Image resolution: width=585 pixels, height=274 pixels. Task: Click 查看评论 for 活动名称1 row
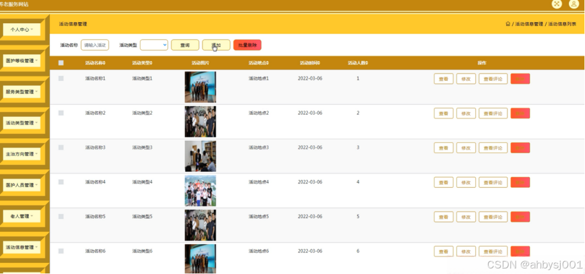coord(493,79)
